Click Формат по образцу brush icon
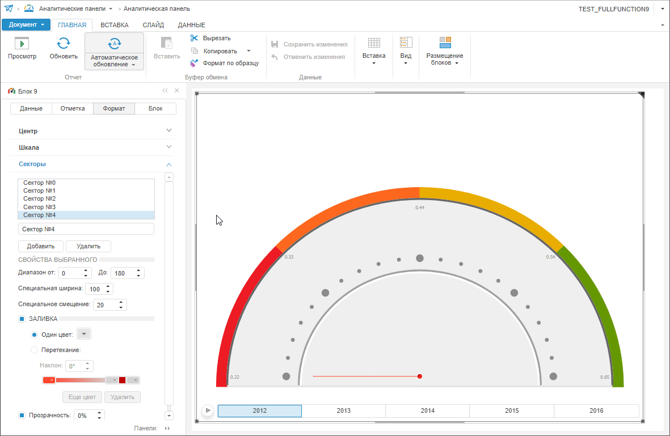Viewport: 670px width, 436px height. point(194,63)
